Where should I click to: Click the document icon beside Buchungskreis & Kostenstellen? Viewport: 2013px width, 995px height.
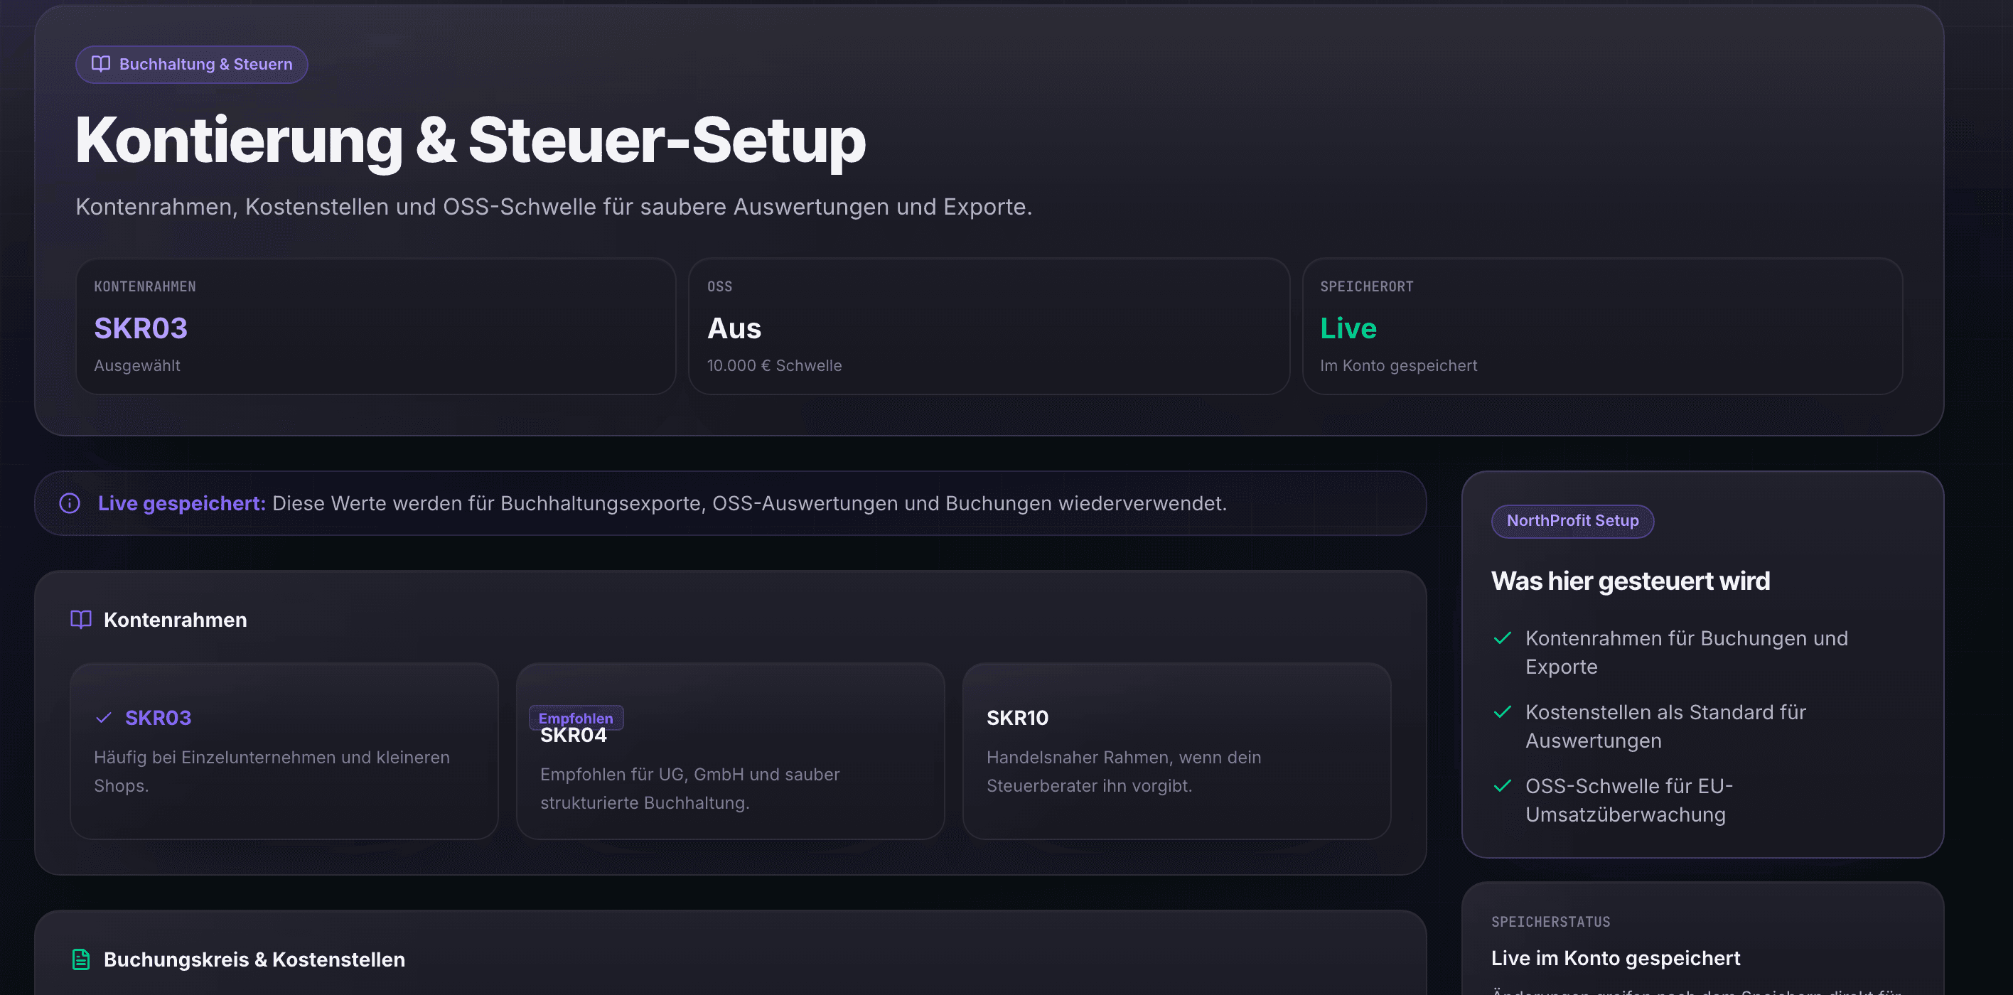click(81, 959)
